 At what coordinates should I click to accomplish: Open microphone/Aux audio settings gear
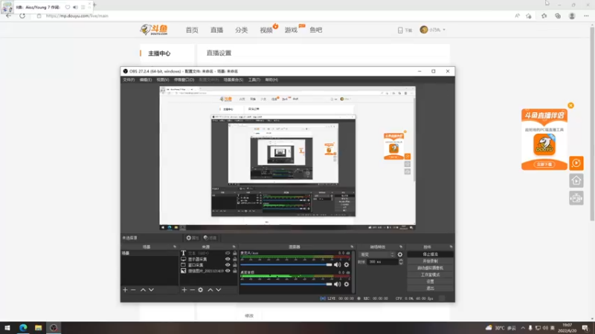pyautogui.click(x=346, y=265)
